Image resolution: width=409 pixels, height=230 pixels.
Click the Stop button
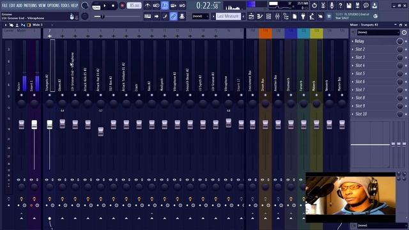pyautogui.click(x=113, y=6)
